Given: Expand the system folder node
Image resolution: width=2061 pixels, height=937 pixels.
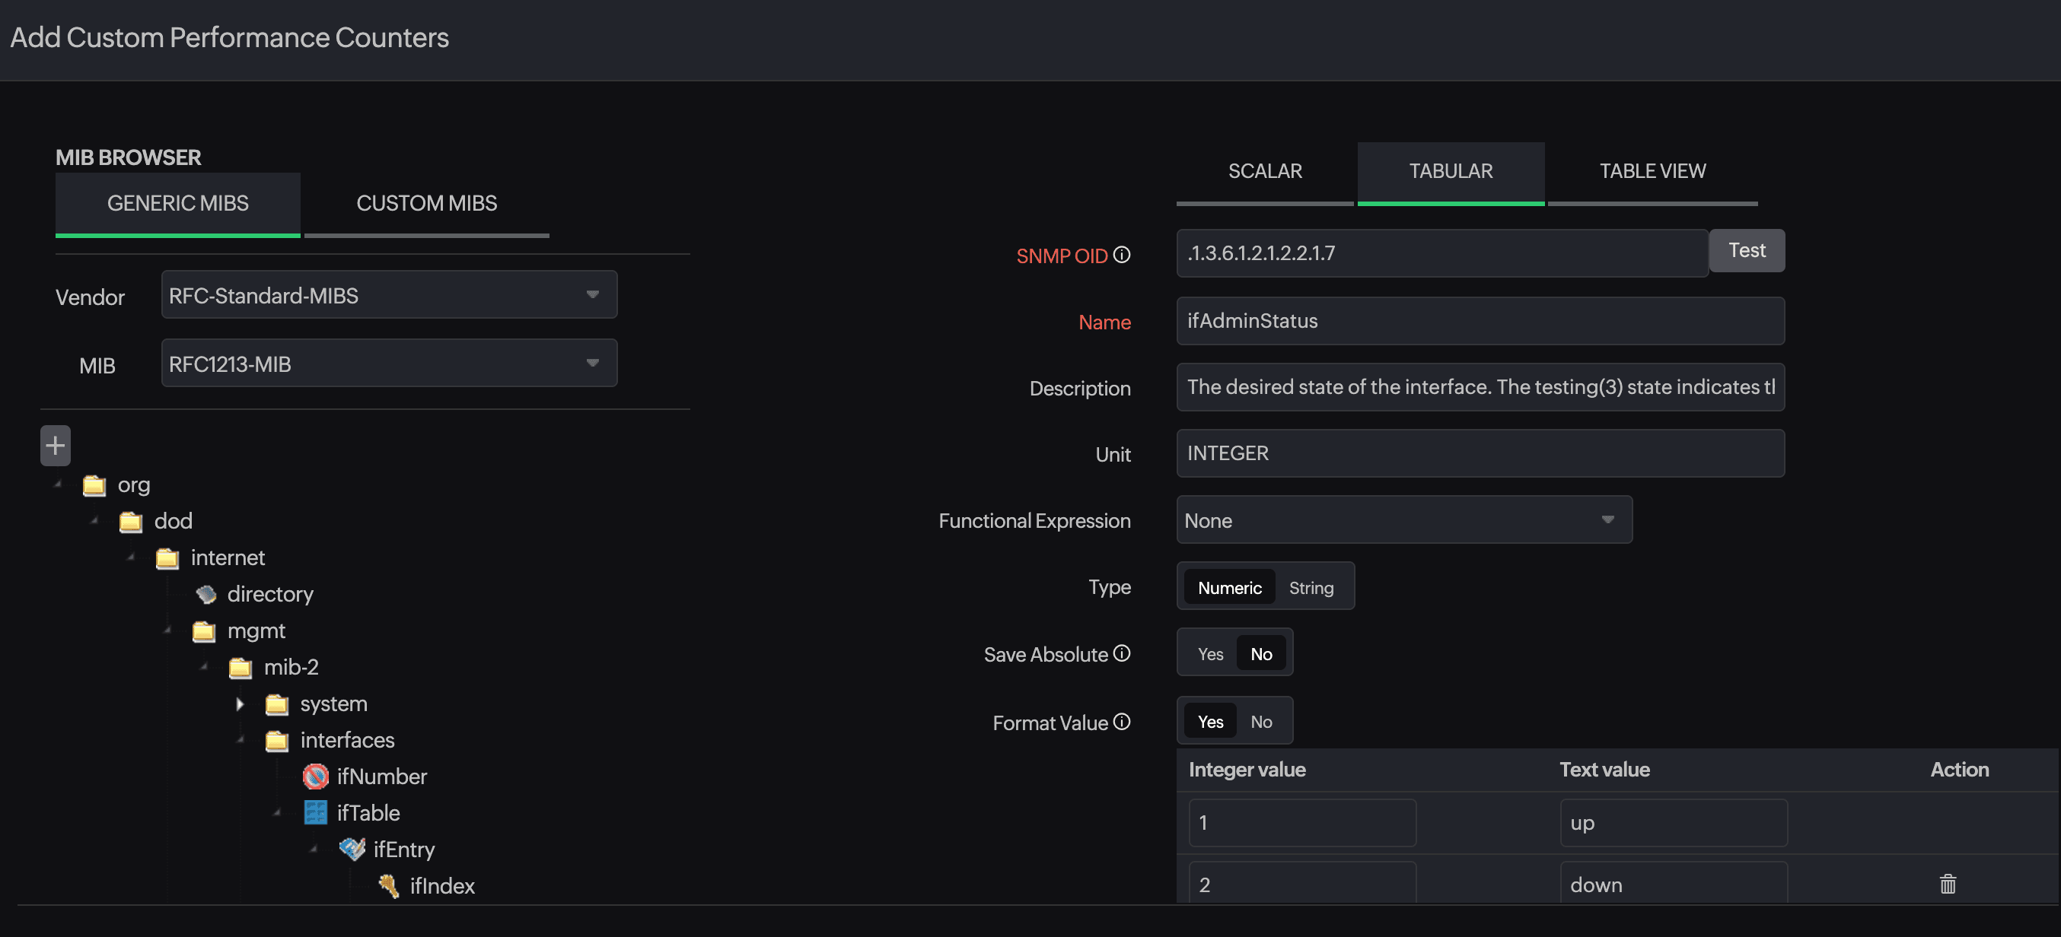Looking at the screenshot, I should coord(240,704).
